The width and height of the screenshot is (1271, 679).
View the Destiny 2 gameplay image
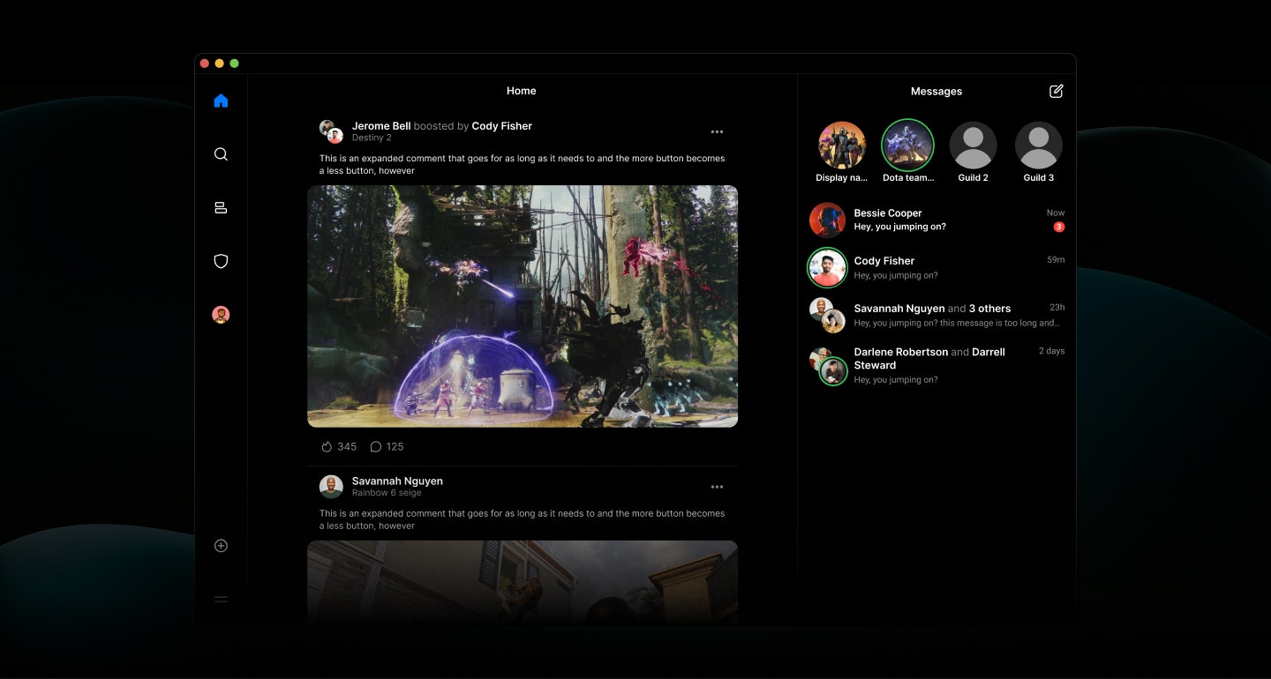(522, 306)
